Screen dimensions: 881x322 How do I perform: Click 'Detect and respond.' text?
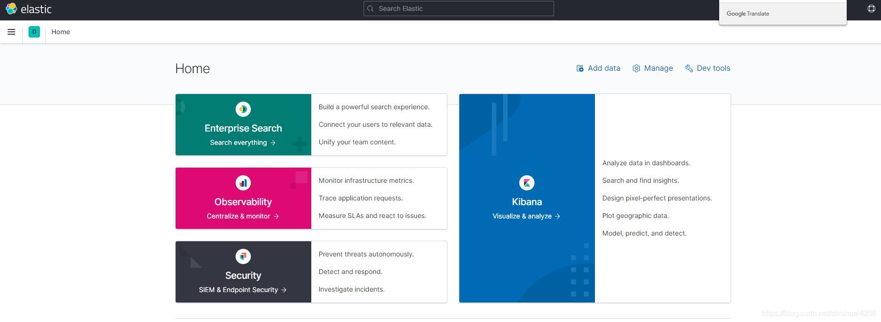click(350, 272)
